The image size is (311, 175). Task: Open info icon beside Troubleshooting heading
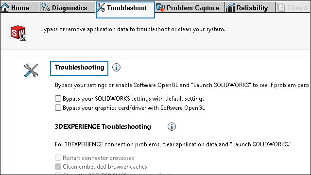(x=116, y=68)
